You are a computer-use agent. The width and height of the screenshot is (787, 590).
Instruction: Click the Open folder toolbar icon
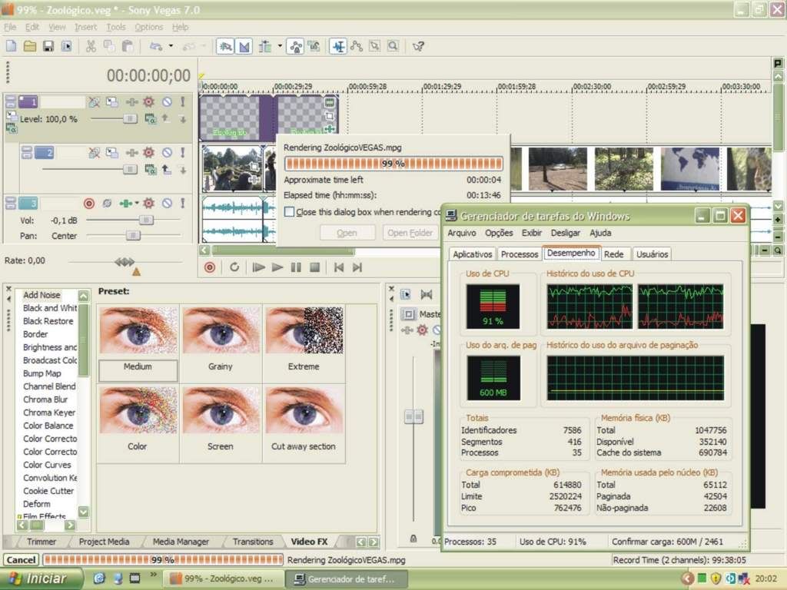(x=29, y=46)
